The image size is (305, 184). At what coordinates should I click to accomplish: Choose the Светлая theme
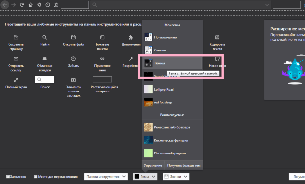coord(172,50)
